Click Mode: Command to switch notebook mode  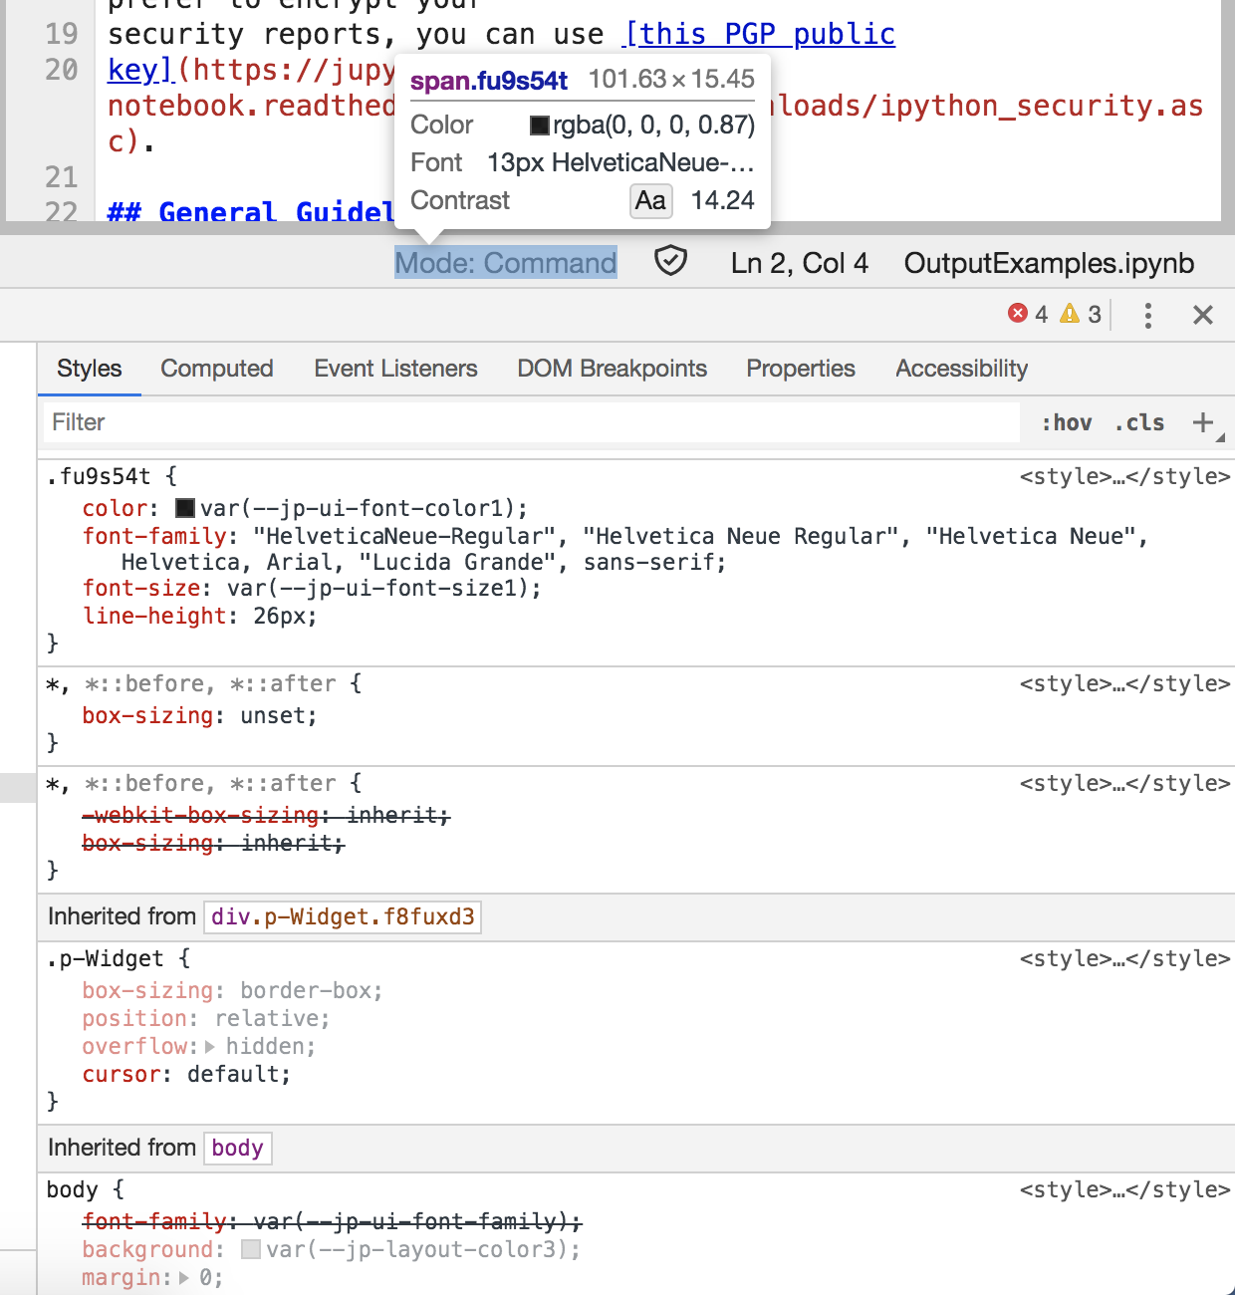pos(506,262)
